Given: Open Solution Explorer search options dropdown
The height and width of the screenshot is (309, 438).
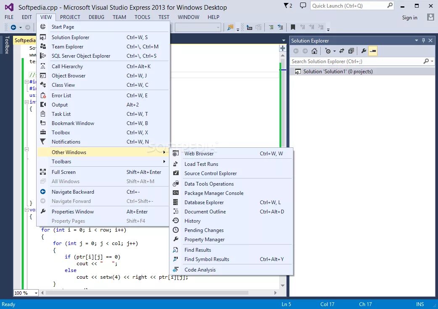Looking at the screenshot, I should 432,61.
